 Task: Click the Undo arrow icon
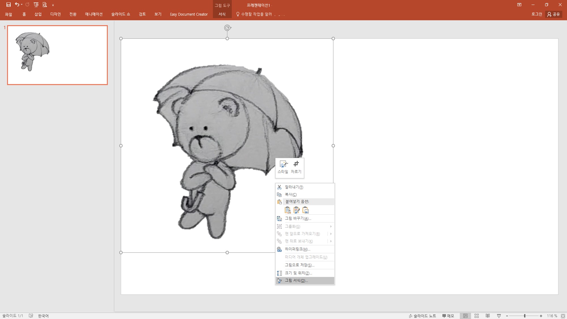click(x=17, y=5)
